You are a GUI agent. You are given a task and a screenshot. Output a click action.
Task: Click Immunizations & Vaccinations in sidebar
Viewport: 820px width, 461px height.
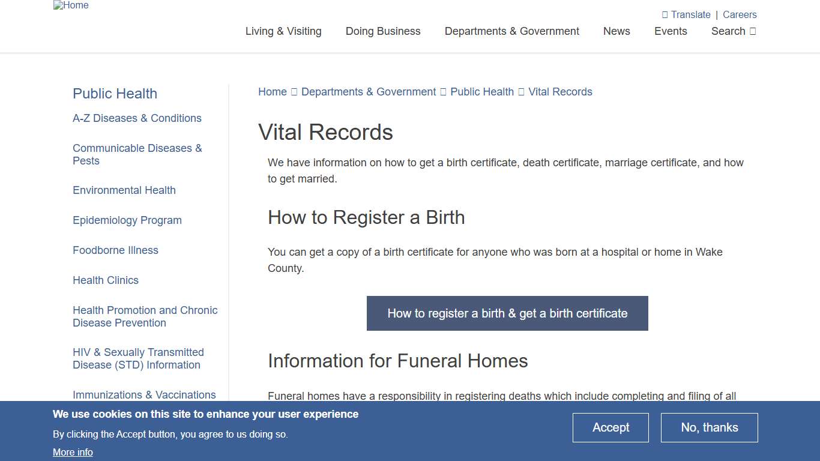click(x=144, y=395)
